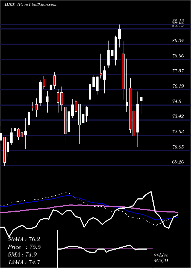This screenshot has width=191, height=268.
Task: Click the 82.13 price level label
Action: coord(178,21)
